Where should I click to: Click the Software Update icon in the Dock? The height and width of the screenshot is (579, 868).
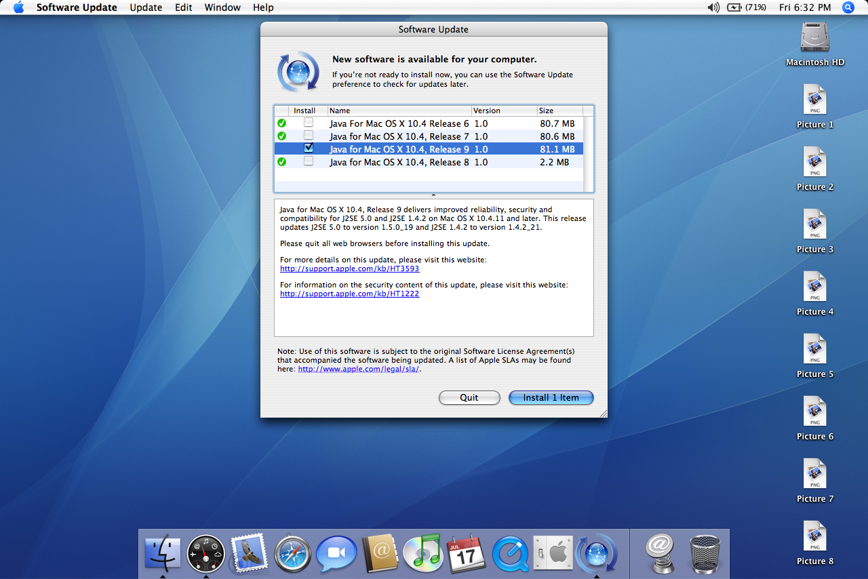(x=597, y=553)
